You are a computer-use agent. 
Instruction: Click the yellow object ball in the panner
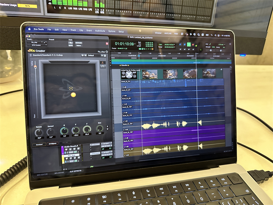[x=73, y=95]
